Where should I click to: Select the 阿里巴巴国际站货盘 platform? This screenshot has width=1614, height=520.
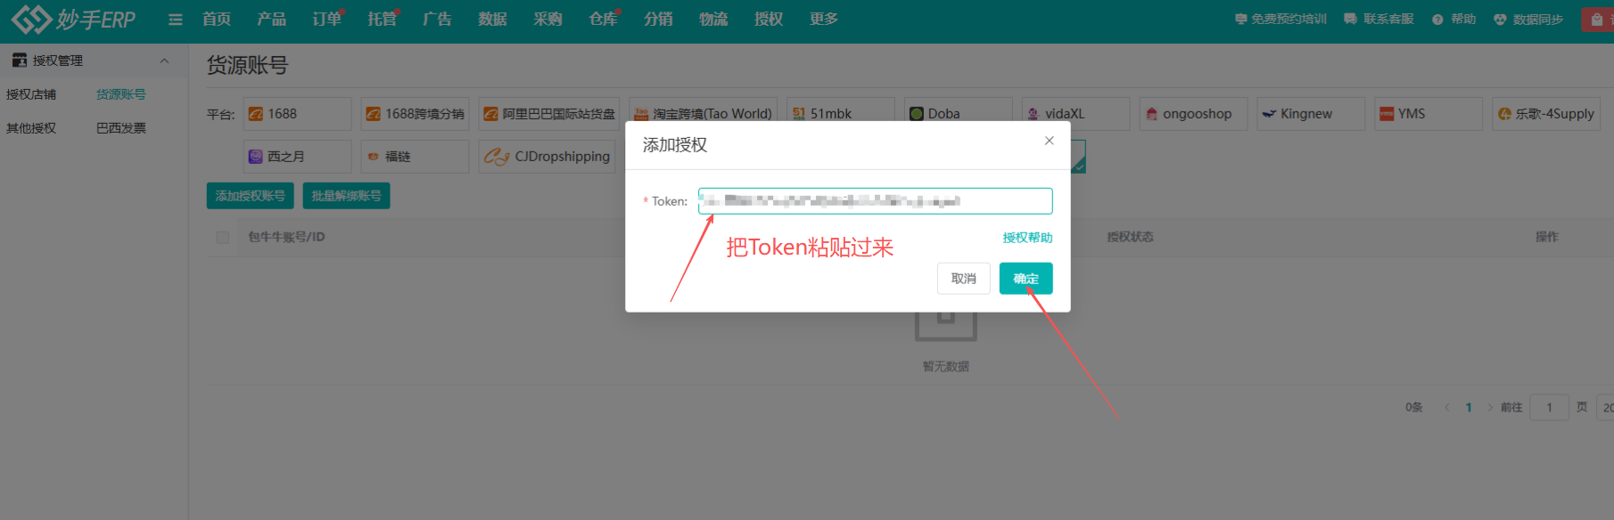pyautogui.click(x=549, y=114)
